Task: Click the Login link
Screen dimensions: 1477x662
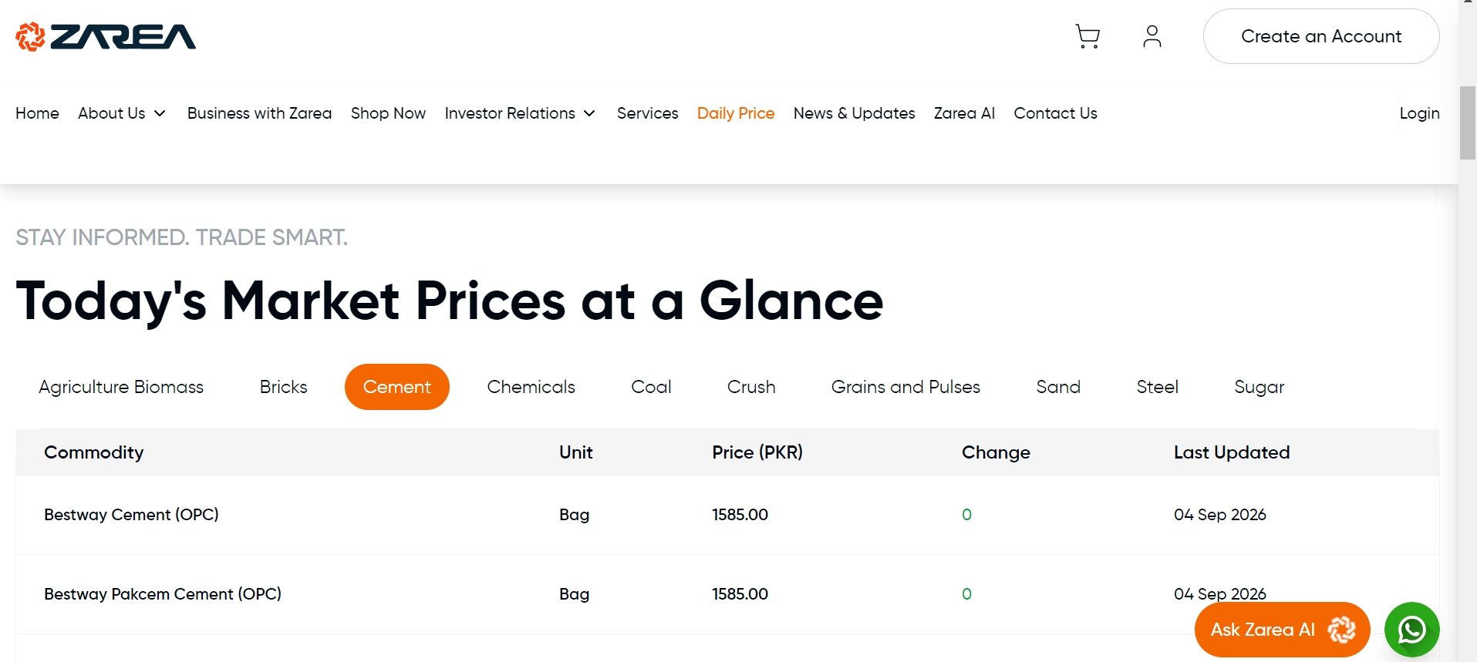Action: [1419, 113]
